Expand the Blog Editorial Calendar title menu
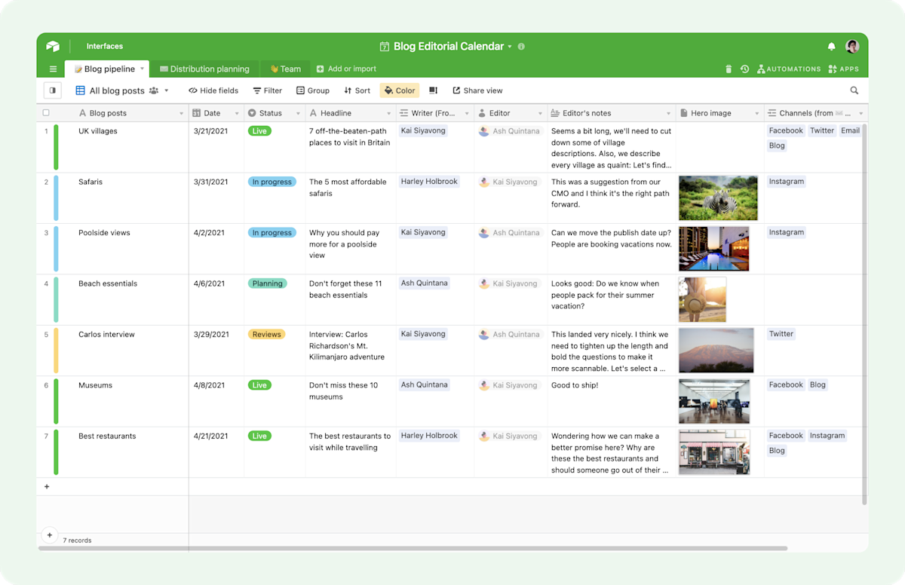The image size is (905, 585). click(x=510, y=46)
